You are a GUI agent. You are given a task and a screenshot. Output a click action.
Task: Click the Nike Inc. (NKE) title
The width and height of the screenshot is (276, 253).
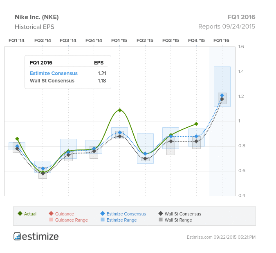coord(37,17)
